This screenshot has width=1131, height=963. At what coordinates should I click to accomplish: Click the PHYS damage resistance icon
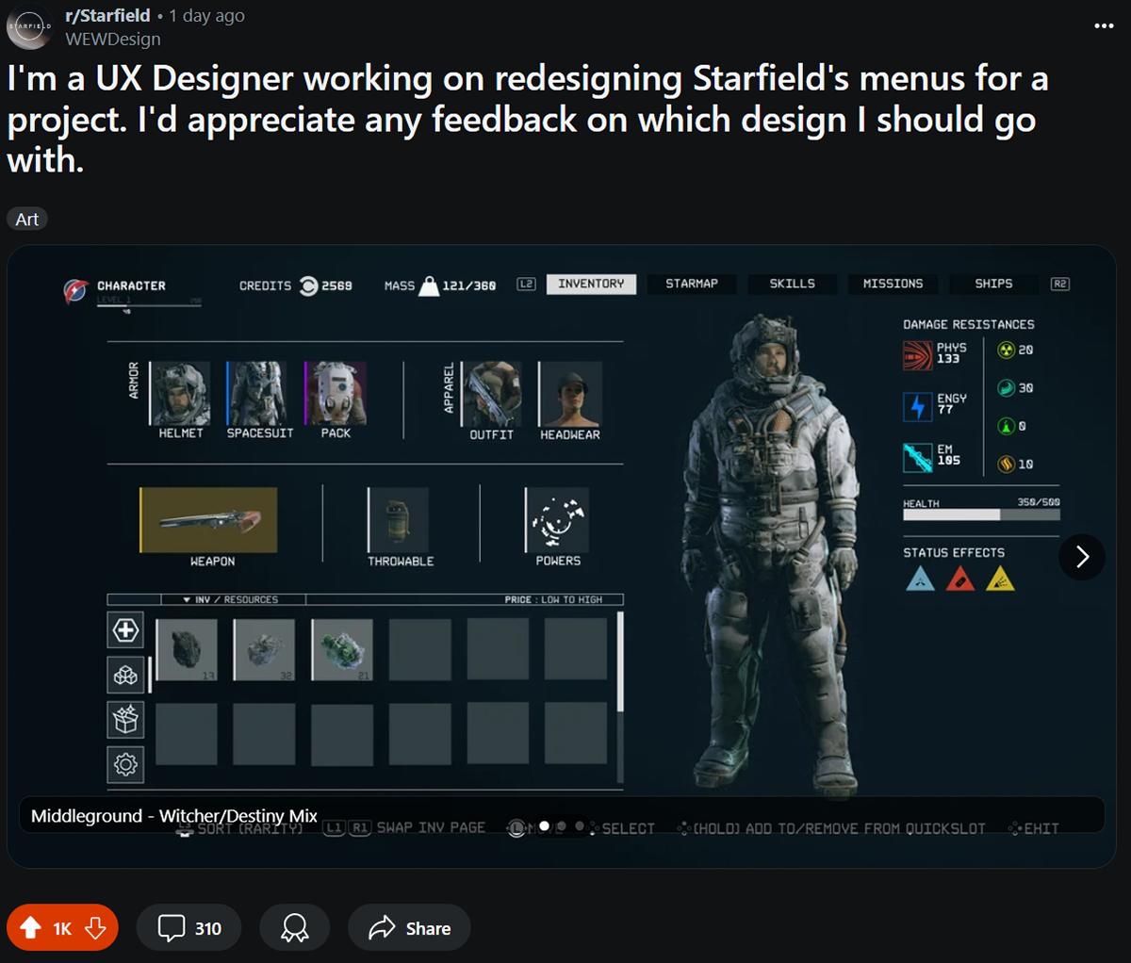click(x=918, y=355)
